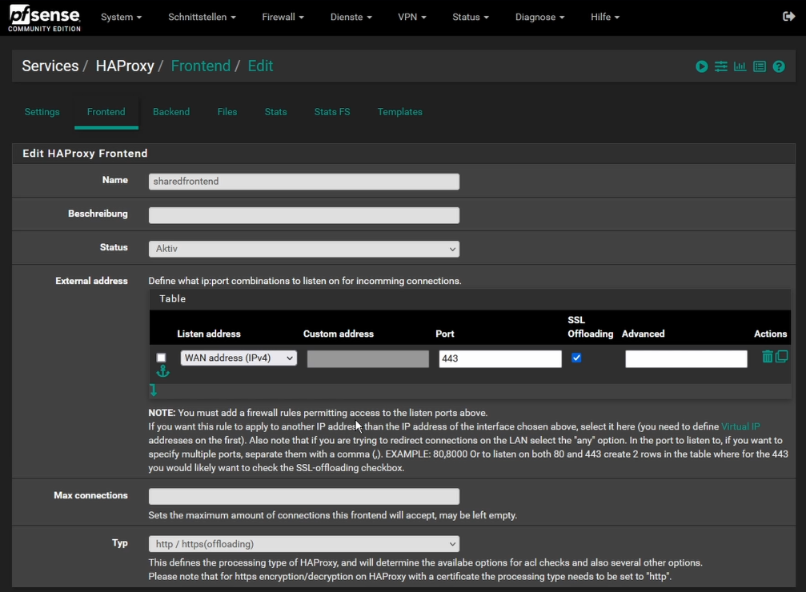
Task: Click the 'HAProxy' breadcrumb text
Action: pyautogui.click(x=125, y=66)
